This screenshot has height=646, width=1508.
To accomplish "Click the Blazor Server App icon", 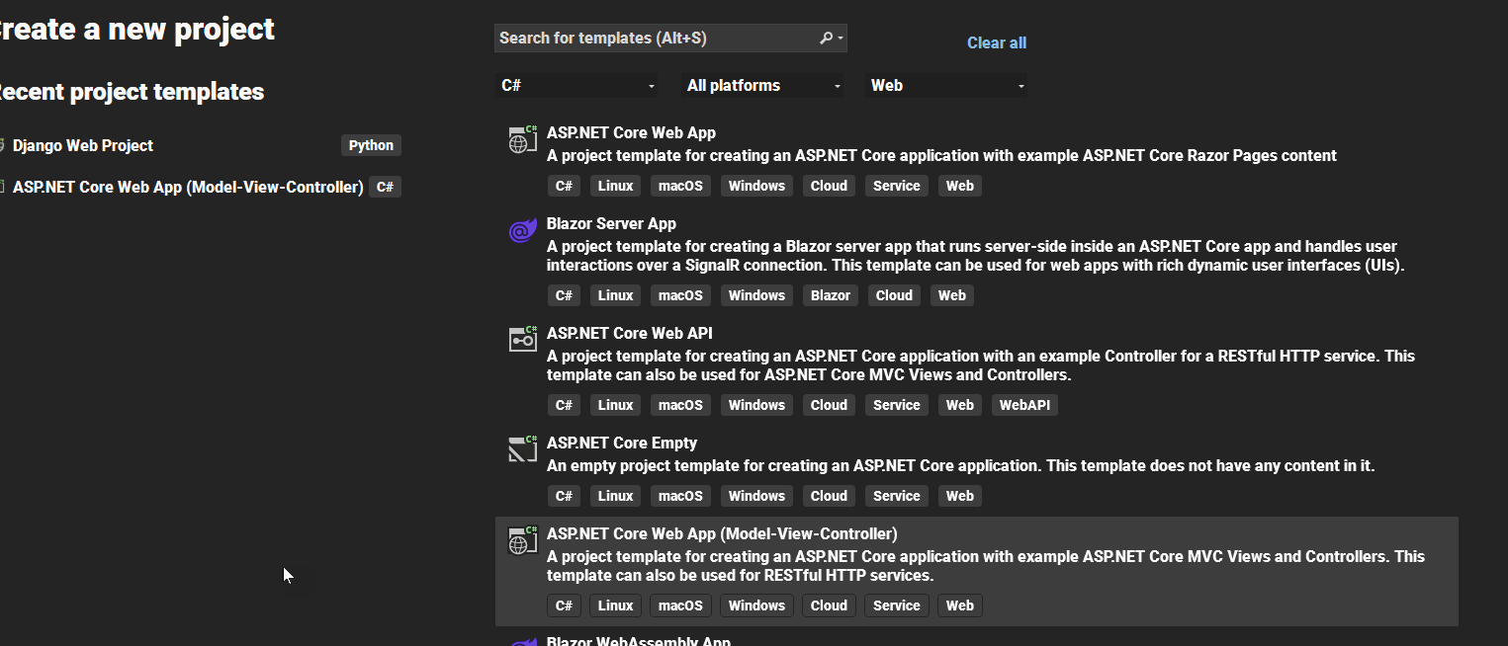I will (x=522, y=230).
